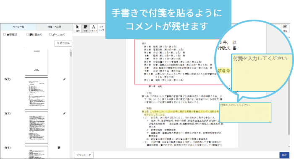Viewport: 294px width, 159px height.
Task: Click the 第6章 行政文書ファイル管理簿 contents line
Action: click(173, 62)
